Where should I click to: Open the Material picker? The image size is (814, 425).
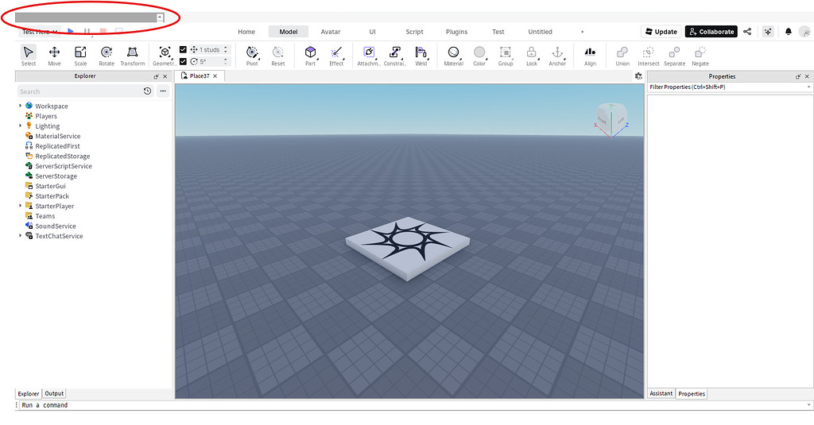pos(453,53)
